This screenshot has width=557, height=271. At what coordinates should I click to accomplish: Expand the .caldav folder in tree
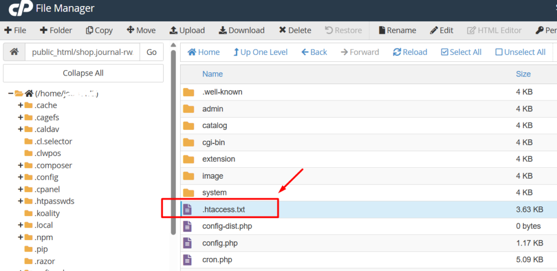click(20, 129)
